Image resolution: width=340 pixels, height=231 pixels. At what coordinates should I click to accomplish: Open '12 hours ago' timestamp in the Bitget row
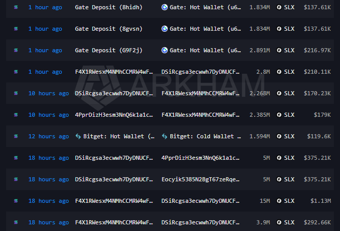tap(49, 136)
